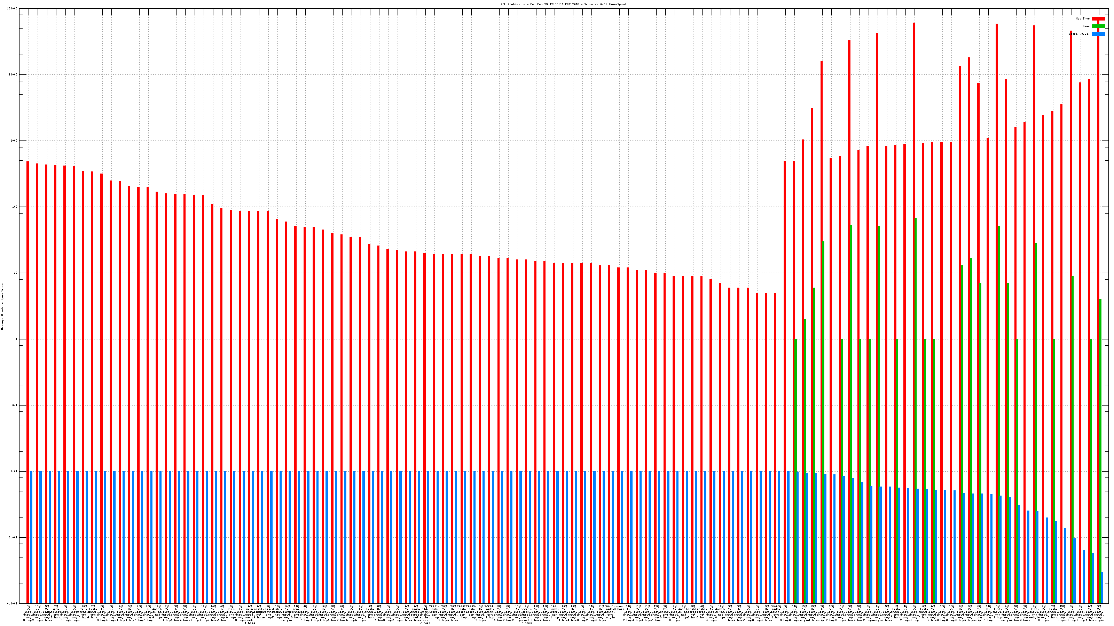This screenshot has height=626, width=1114.
Task: Click the 0.0001 y-axis tick label
Action: coord(12,603)
